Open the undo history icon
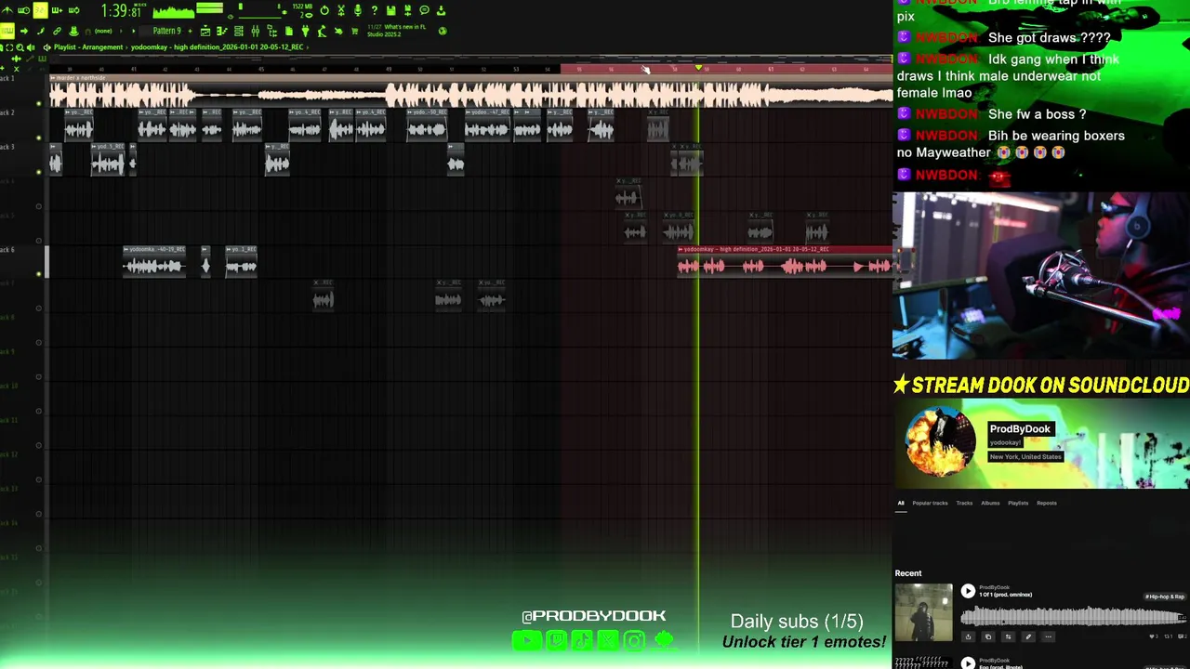This screenshot has height=669, width=1190. pos(324,10)
